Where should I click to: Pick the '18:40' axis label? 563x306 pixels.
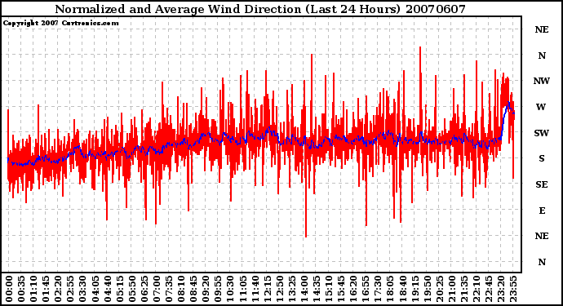(401, 289)
